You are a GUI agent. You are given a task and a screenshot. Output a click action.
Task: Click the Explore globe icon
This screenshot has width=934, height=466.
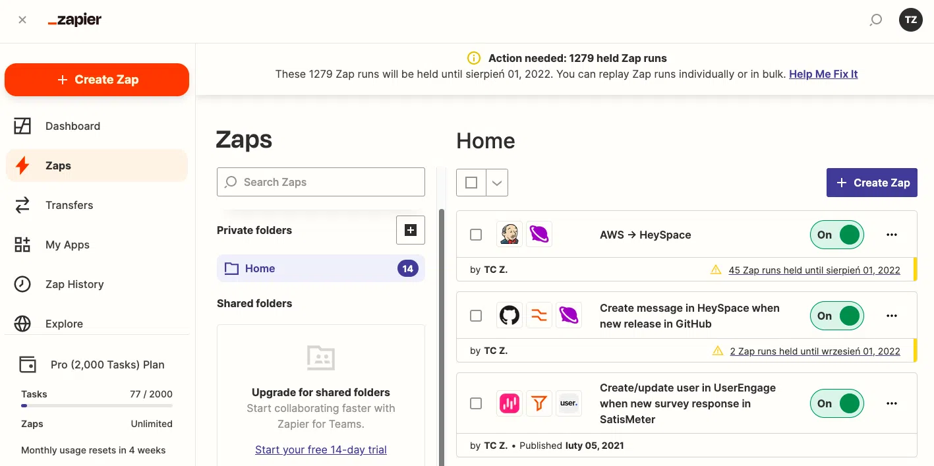[x=22, y=324]
